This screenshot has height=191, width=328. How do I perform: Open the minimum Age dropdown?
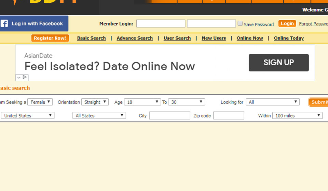142,102
